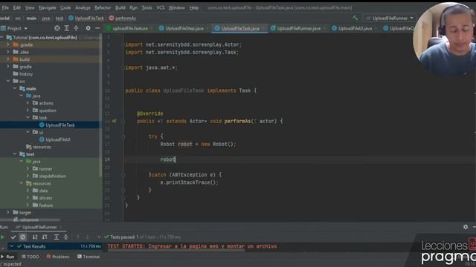Click Expand All in Run panel toolbar
Screen dimensions: 476x267
click(x=57, y=237)
